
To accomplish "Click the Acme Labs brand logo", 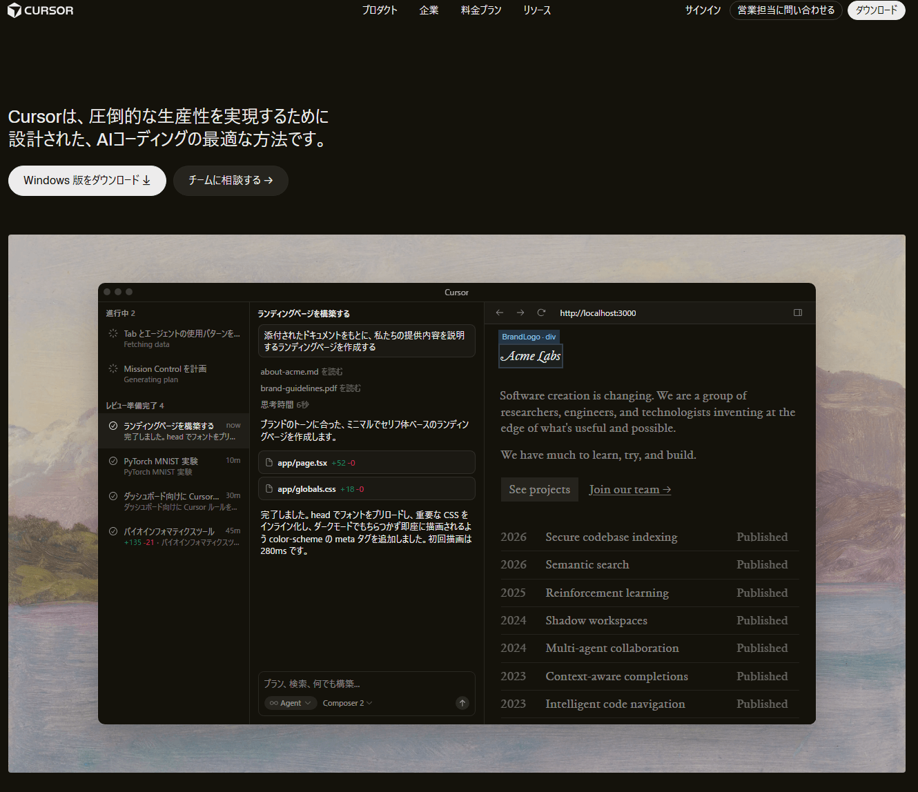I will 530,356.
